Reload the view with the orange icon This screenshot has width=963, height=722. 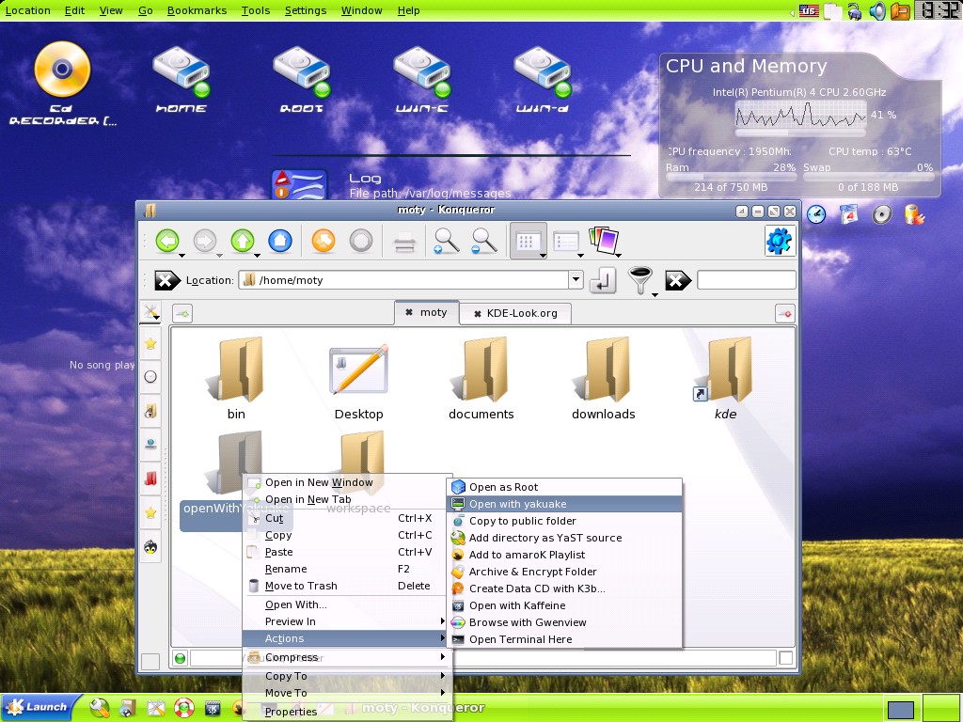tap(324, 241)
